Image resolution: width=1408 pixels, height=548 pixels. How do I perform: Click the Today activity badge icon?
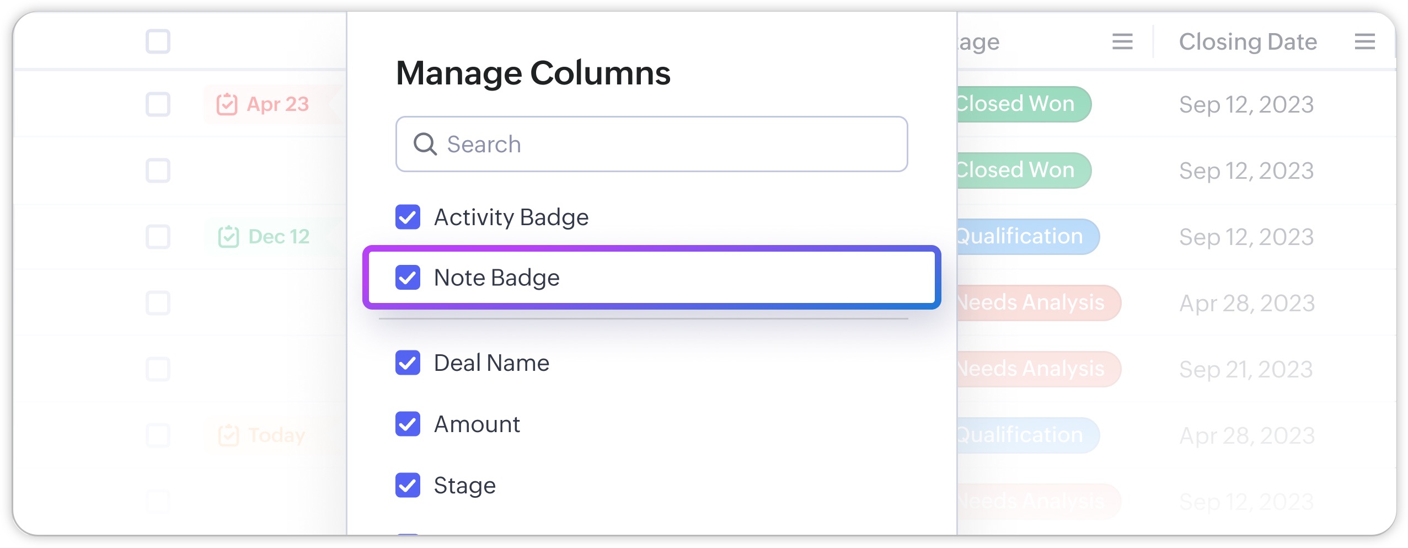pos(228,435)
